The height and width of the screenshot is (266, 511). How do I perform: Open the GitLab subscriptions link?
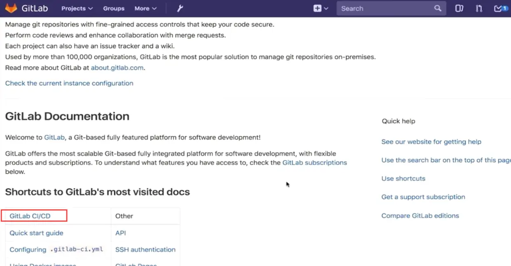pos(315,162)
